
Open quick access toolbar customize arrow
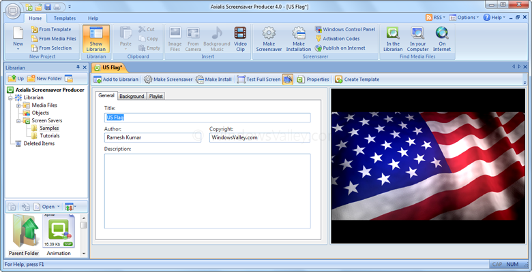pos(70,7)
